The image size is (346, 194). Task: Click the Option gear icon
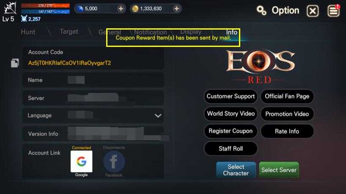[261, 11]
